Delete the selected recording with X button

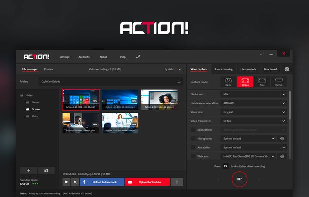pyautogui.click(x=75, y=182)
